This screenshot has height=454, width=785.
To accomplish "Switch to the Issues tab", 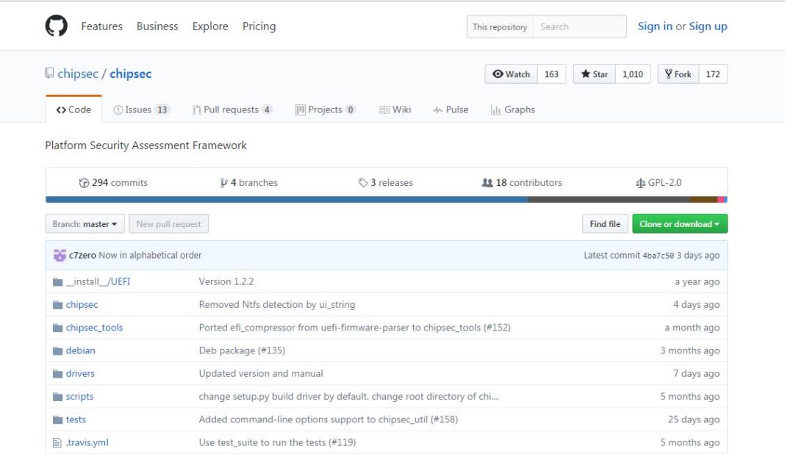I will click(142, 109).
